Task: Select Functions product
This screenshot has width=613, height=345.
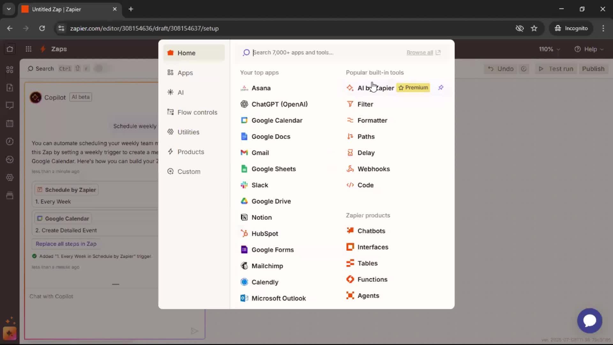Action: [367, 279]
